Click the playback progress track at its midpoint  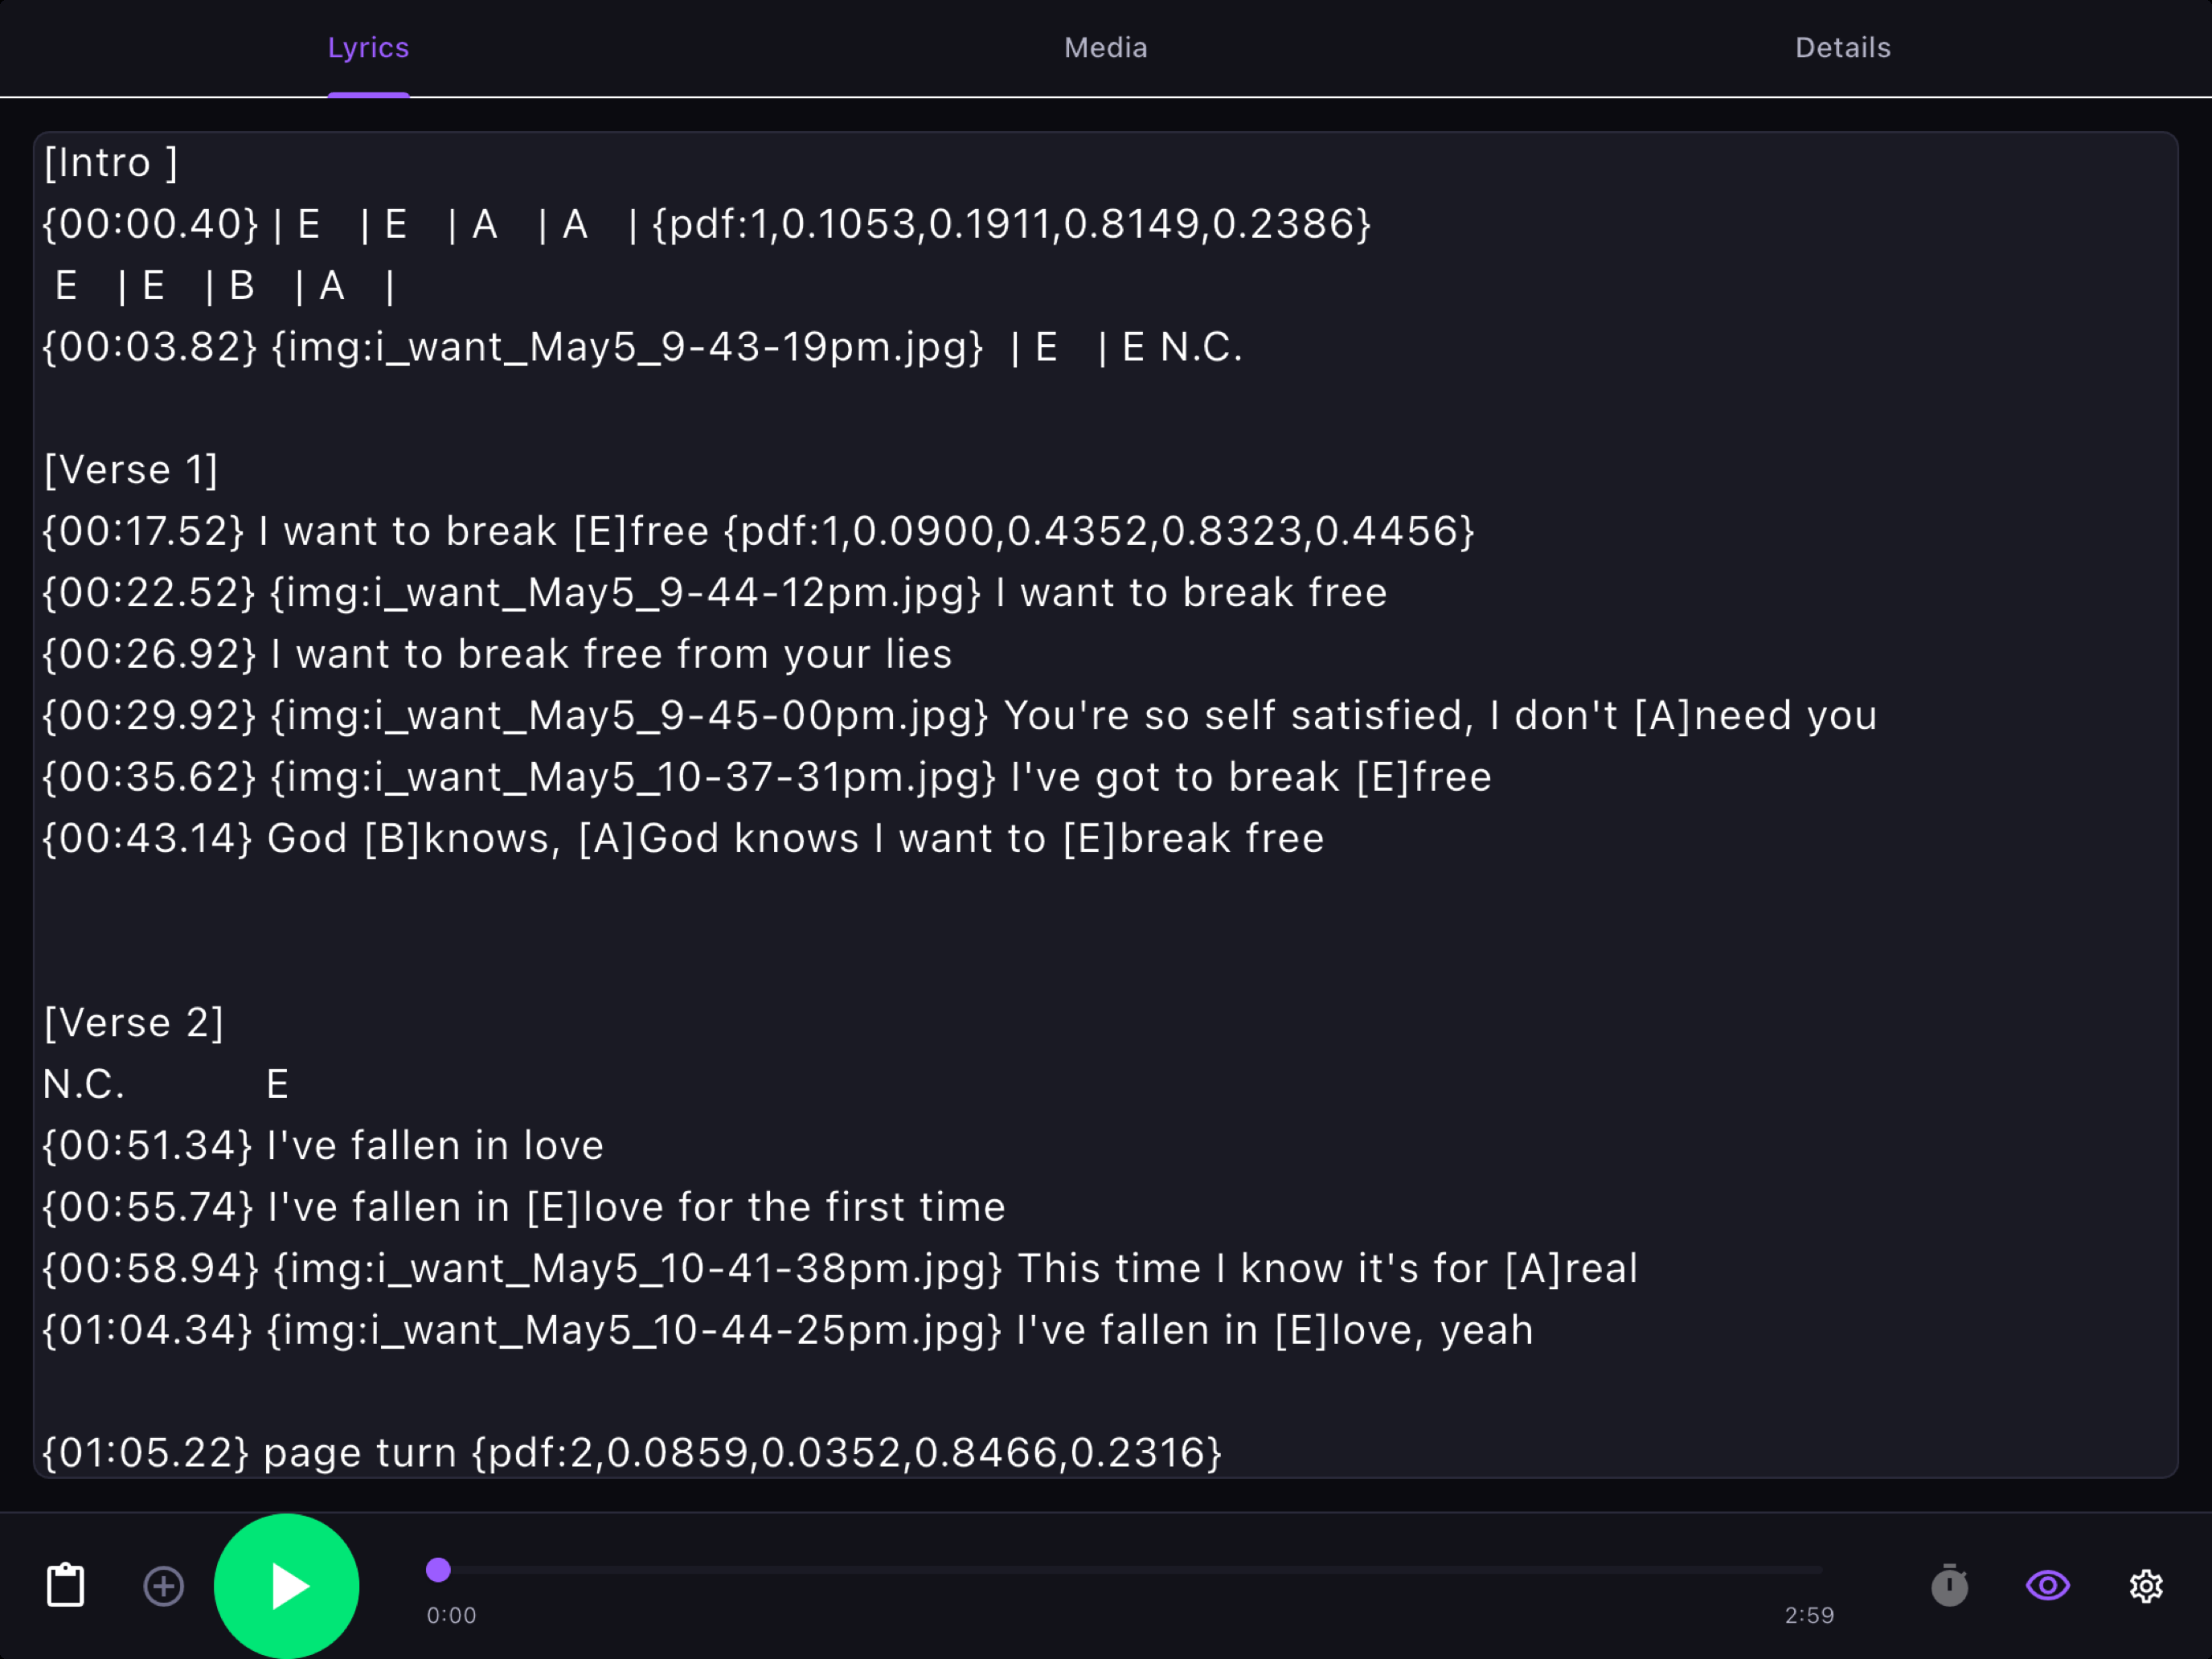[1130, 1570]
